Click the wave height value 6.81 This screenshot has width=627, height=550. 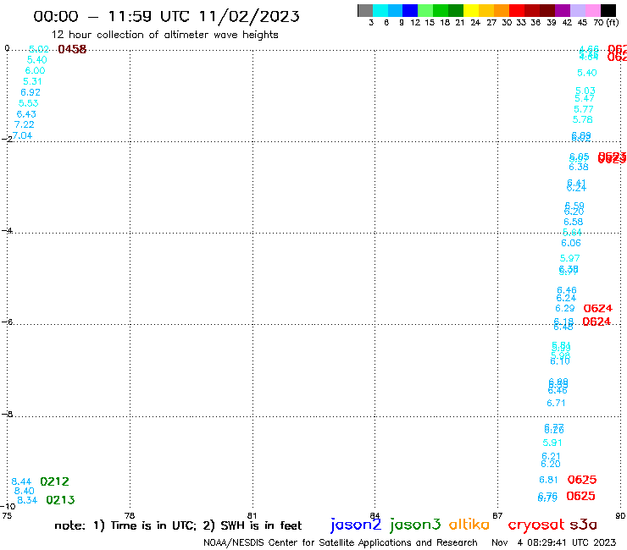tap(548, 480)
